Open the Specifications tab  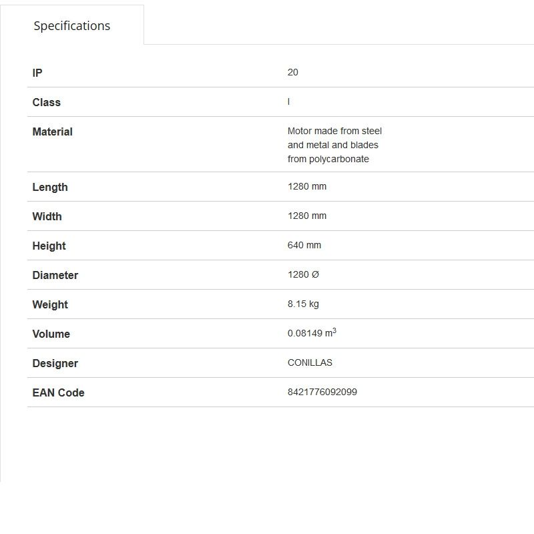click(72, 26)
